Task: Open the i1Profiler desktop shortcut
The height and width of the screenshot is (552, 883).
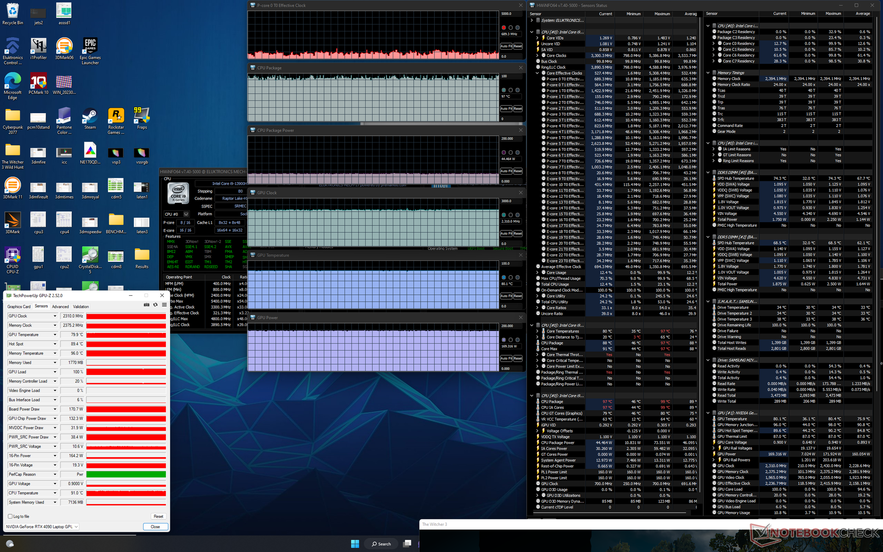Action: pyautogui.click(x=39, y=49)
